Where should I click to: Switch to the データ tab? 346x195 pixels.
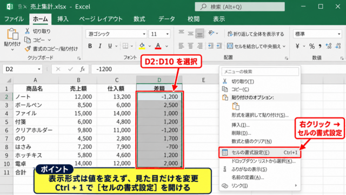tap(167, 19)
